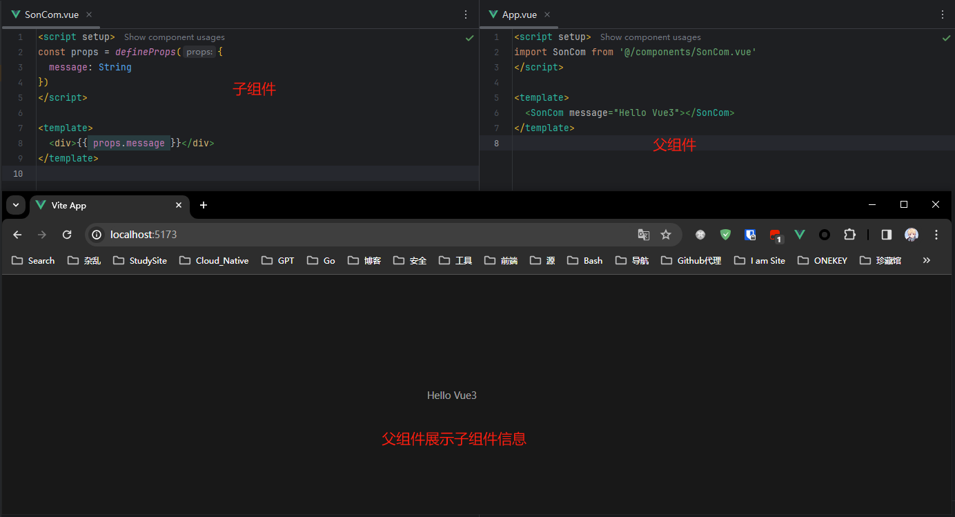The height and width of the screenshot is (517, 955).
Task: Click Show component usages in SonCom.vue
Action: (x=175, y=37)
